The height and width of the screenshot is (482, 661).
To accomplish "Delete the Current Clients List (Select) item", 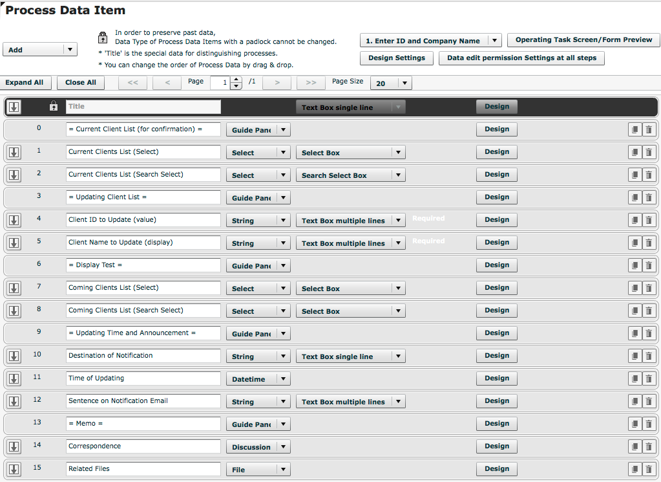I will [649, 151].
